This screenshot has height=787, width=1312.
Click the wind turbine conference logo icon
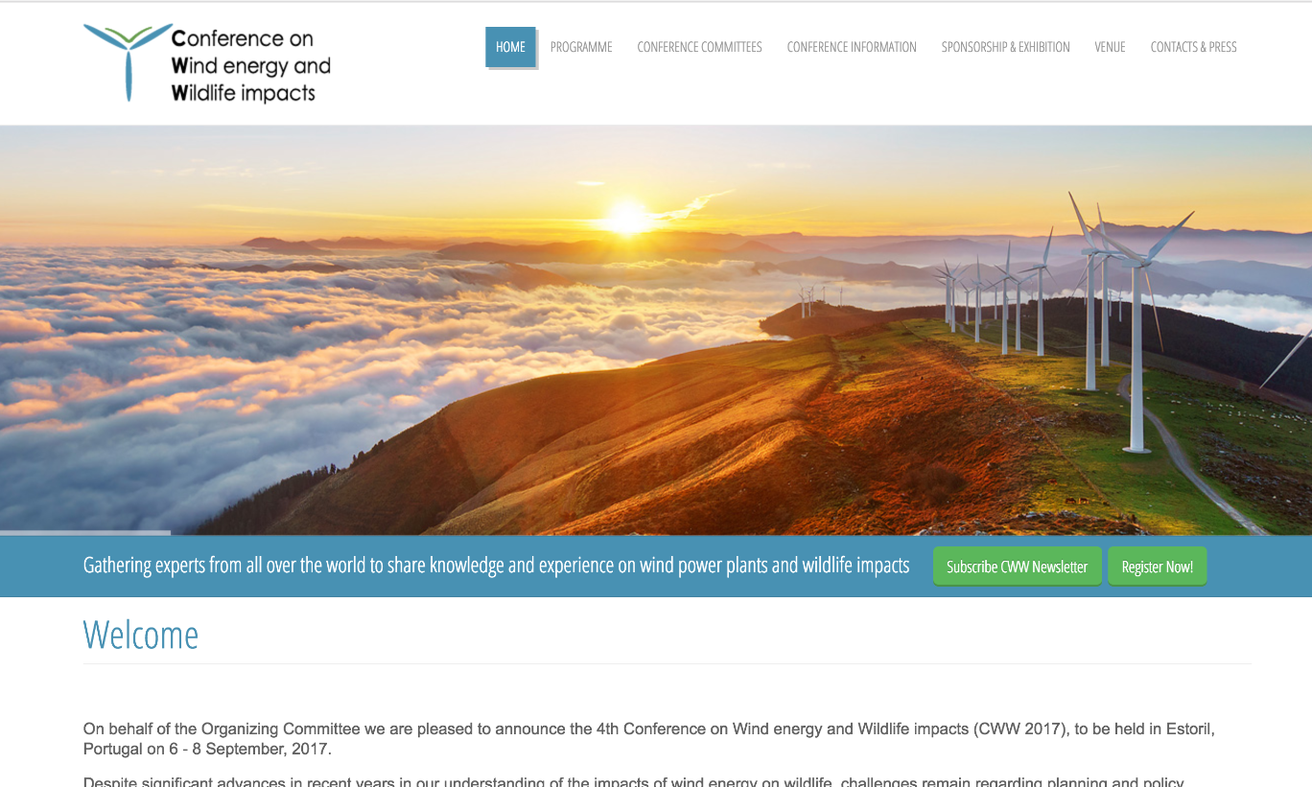(128, 62)
